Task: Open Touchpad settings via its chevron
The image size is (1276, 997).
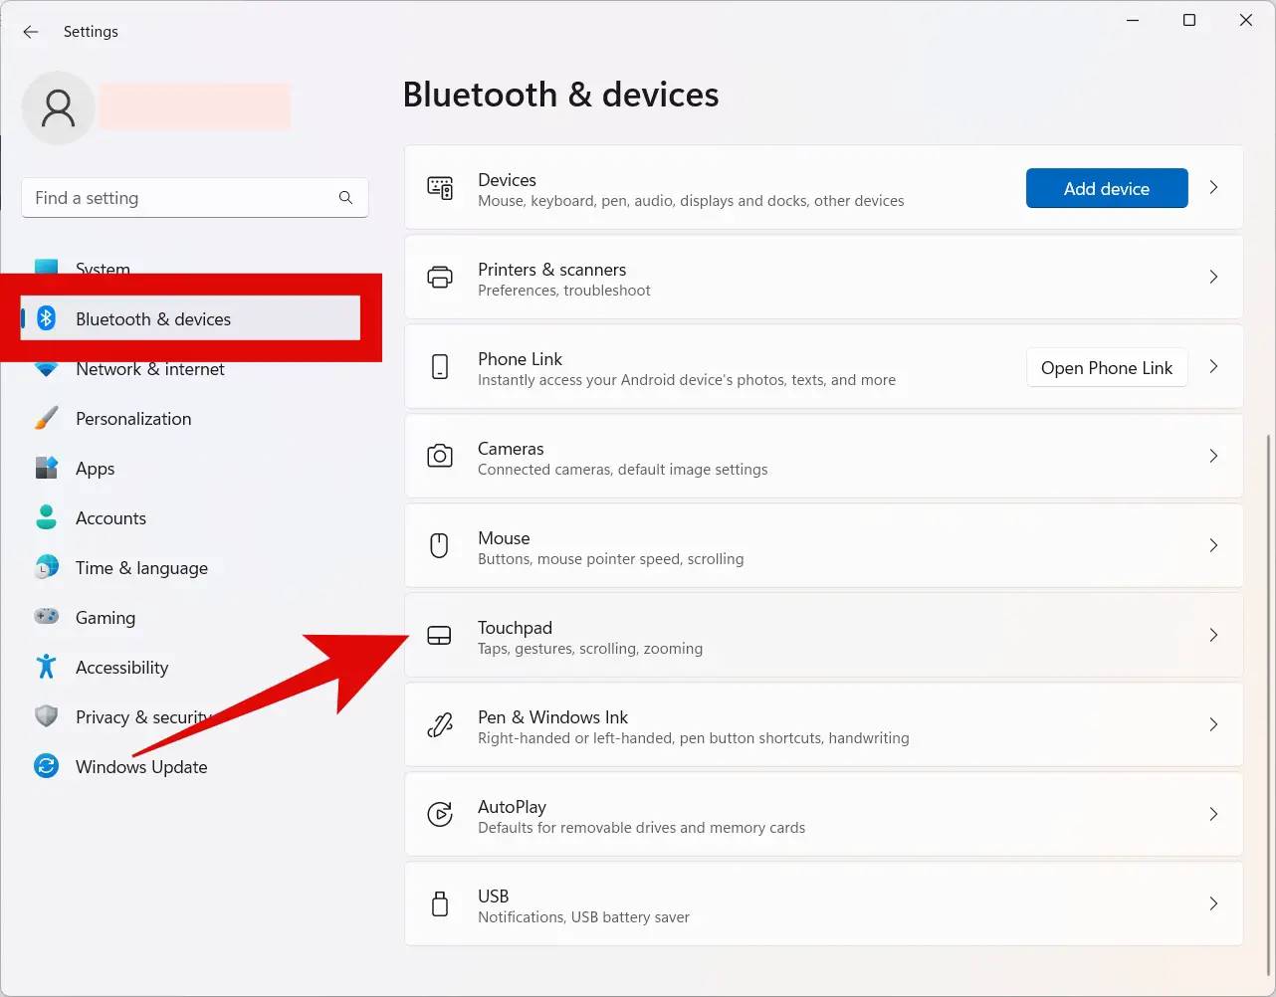Action: pos(1213,636)
